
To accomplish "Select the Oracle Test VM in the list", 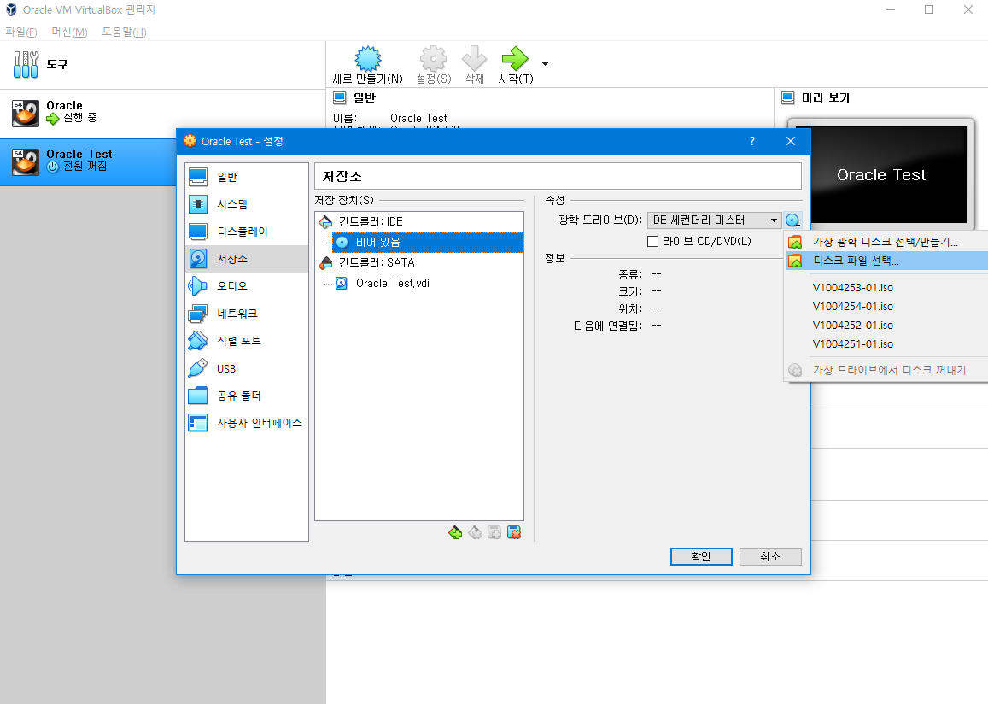I will point(88,162).
